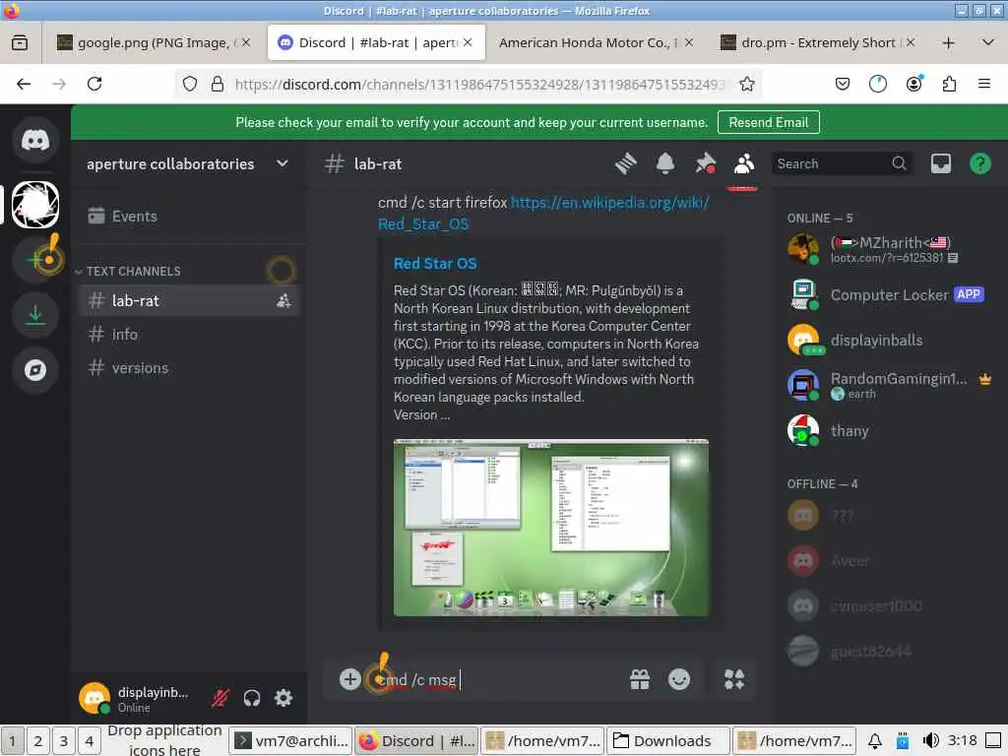The height and width of the screenshot is (756, 1008).
Task: Click Discord search field
Action: pyautogui.click(x=843, y=164)
